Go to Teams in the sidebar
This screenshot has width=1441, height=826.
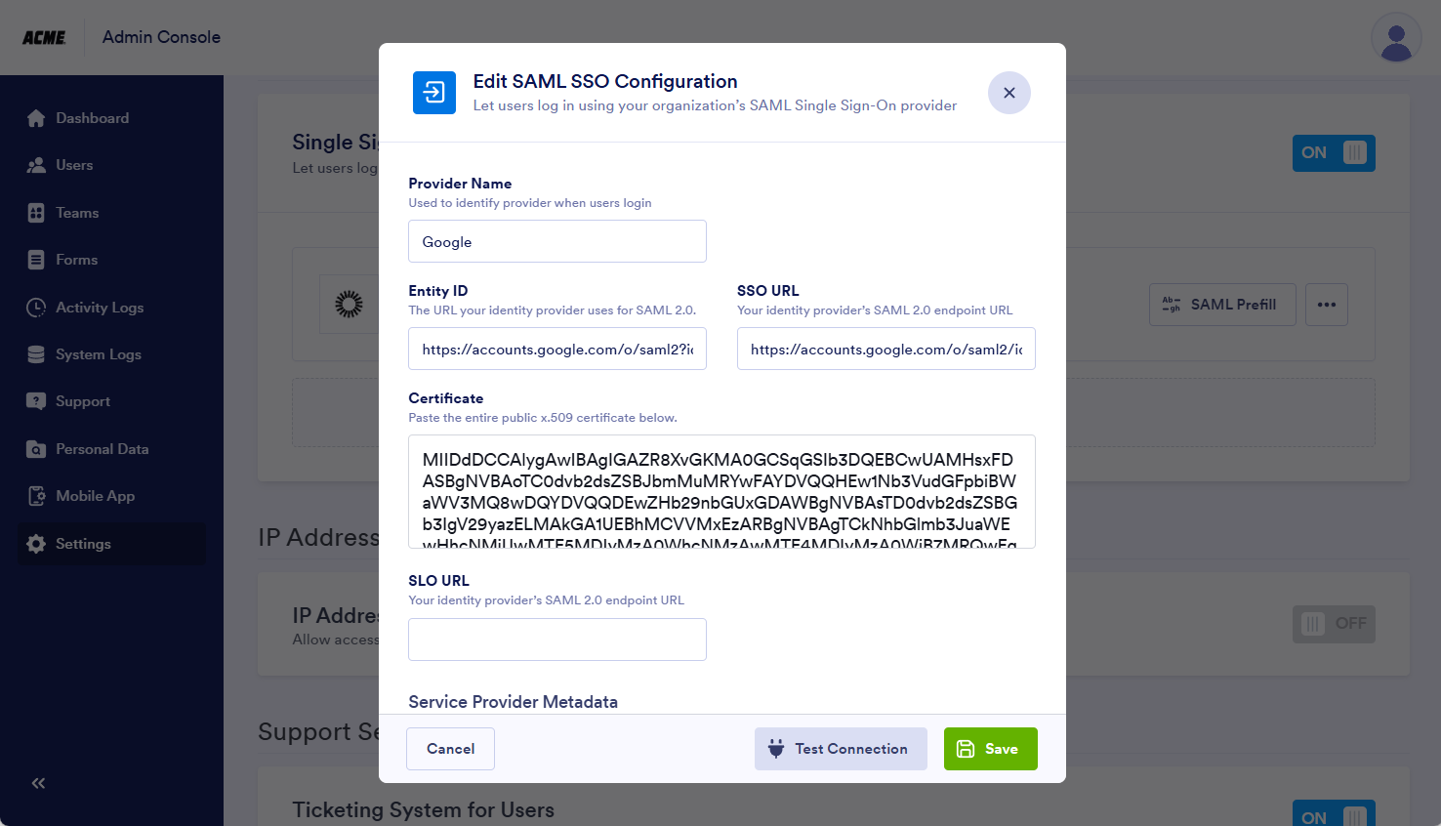pos(77,213)
